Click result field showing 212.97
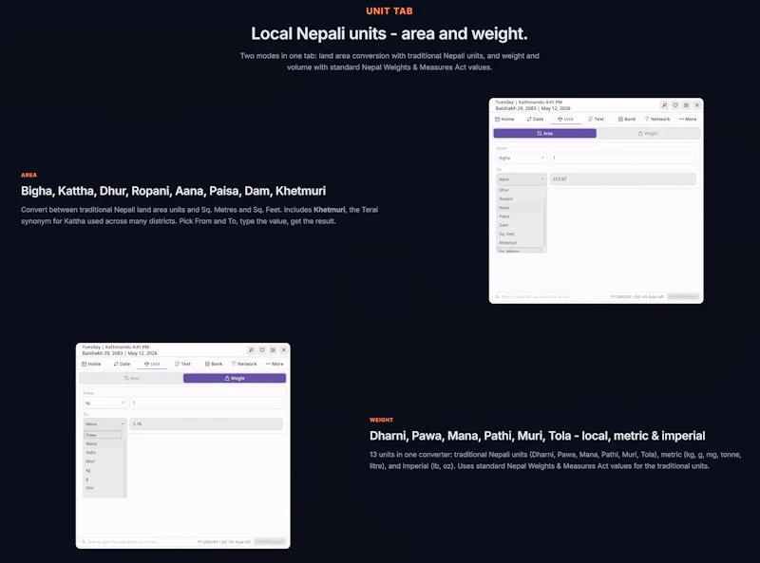Screen dimensions: 760x563 (x=623, y=179)
